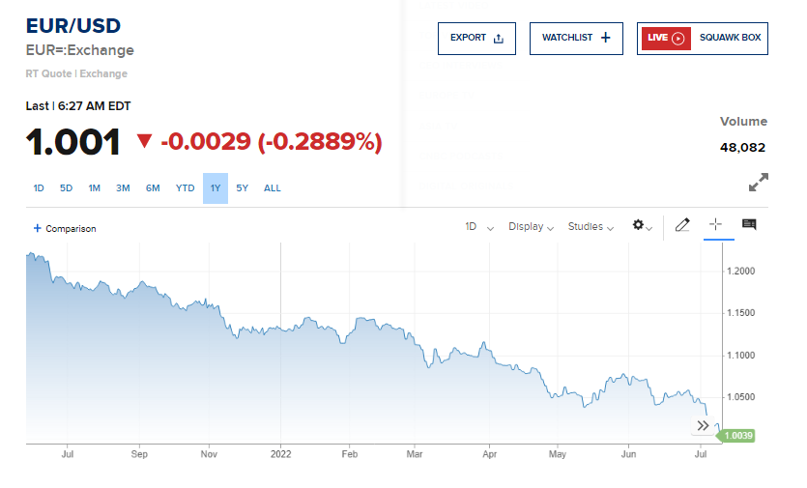Expand the Display dropdown

(531, 227)
